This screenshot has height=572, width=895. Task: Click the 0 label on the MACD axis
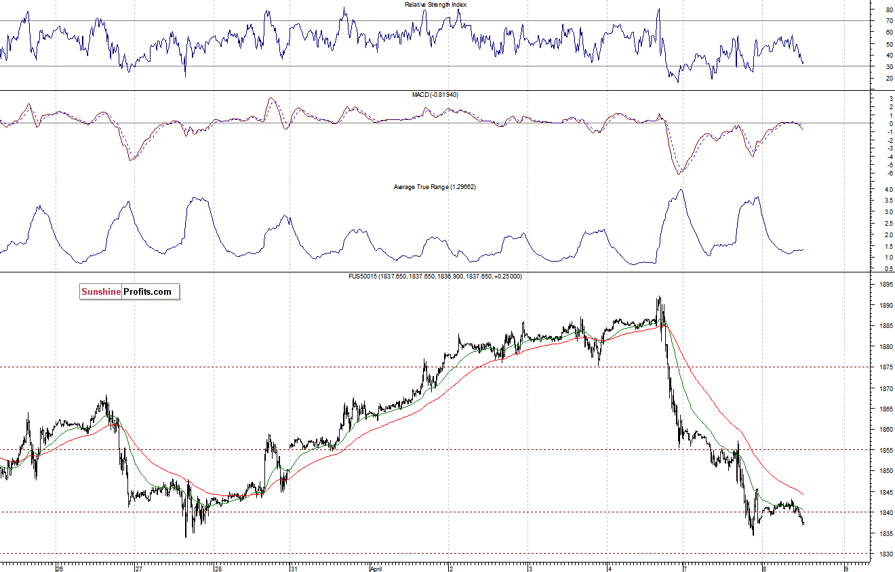(890, 123)
